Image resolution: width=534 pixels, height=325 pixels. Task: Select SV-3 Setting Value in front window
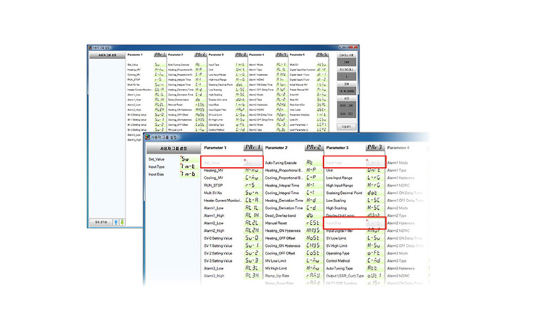pyautogui.click(x=219, y=261)
